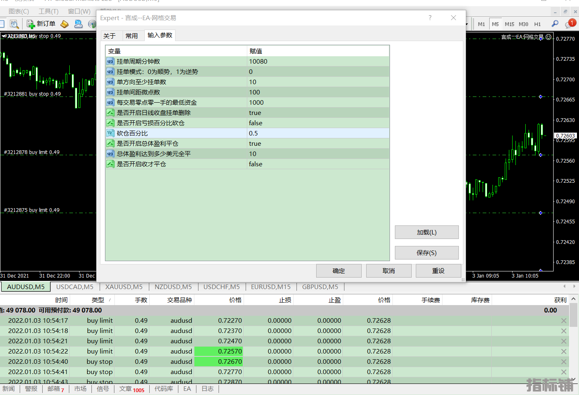Screen dimensions: 579x395
Task: Click the icon beside 挂单周期分钟数 row
Action: click(x=110, y=62)
